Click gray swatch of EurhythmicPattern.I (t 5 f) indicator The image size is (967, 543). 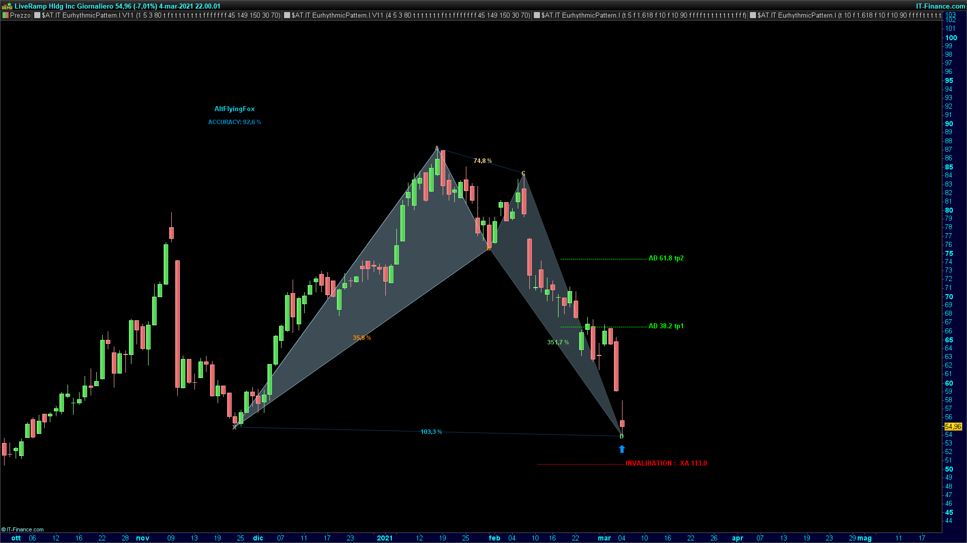537,16
